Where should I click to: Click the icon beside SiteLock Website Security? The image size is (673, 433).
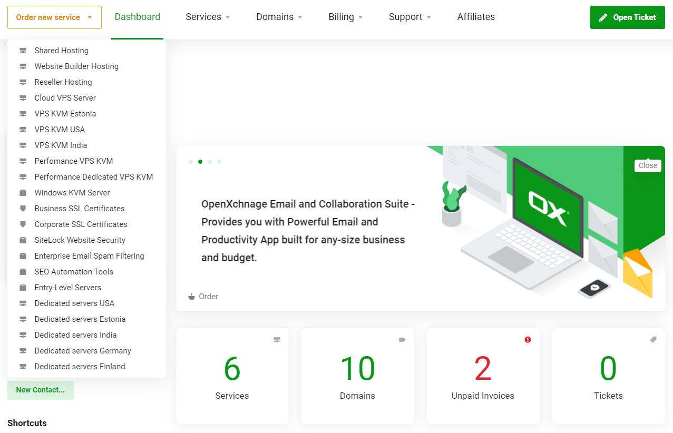click(23, 240)
